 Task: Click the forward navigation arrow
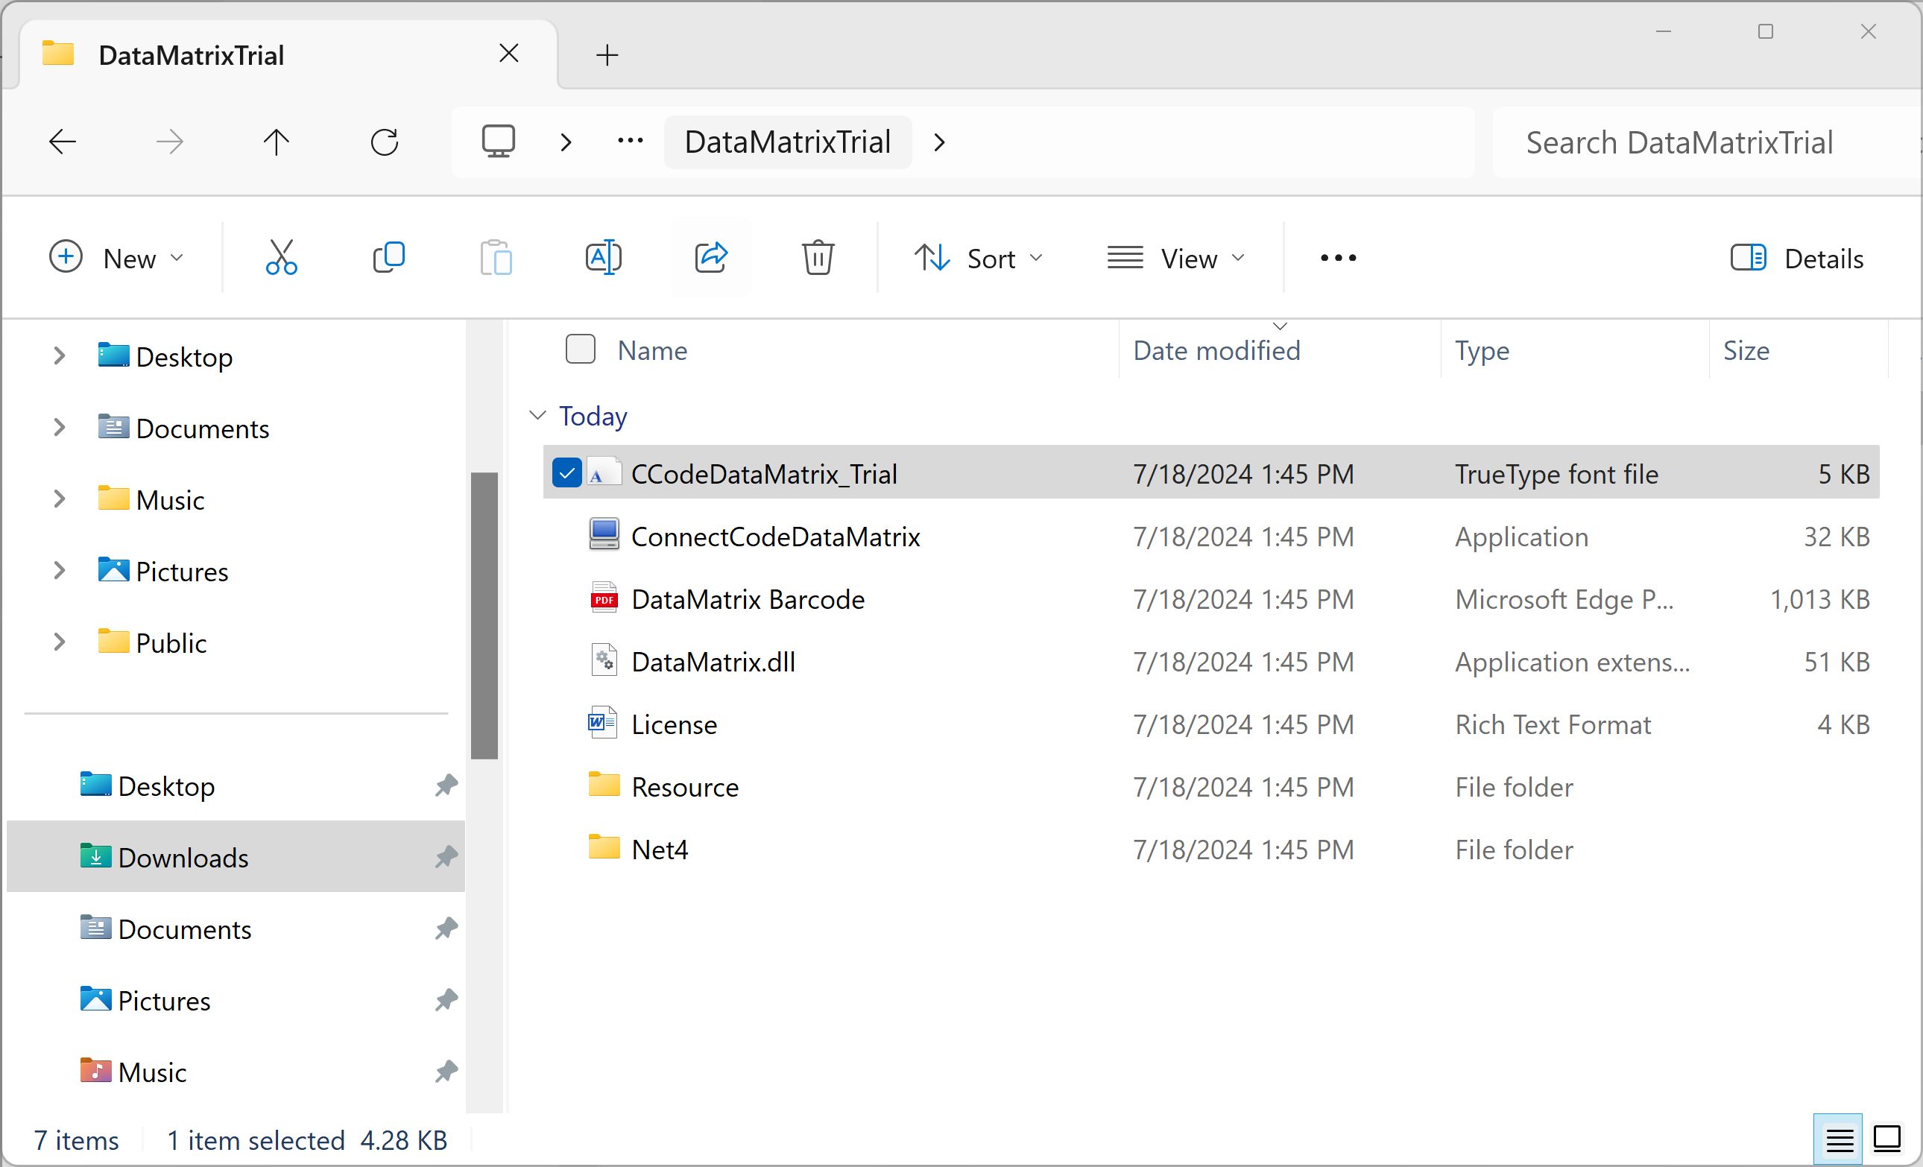click(x=169, y=142)
